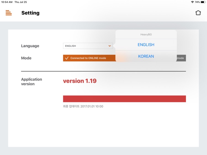Click the Language label

(x=30, y=46)
